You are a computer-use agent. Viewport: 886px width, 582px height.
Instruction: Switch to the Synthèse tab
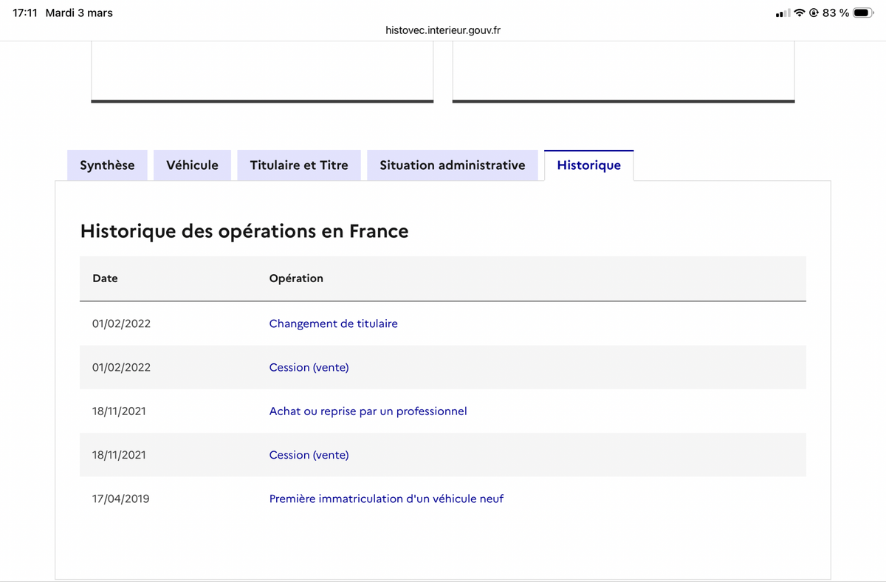(x=107, y=165)
